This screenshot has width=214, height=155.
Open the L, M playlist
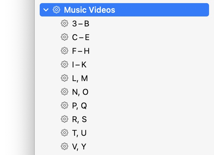tap(80, 78)
